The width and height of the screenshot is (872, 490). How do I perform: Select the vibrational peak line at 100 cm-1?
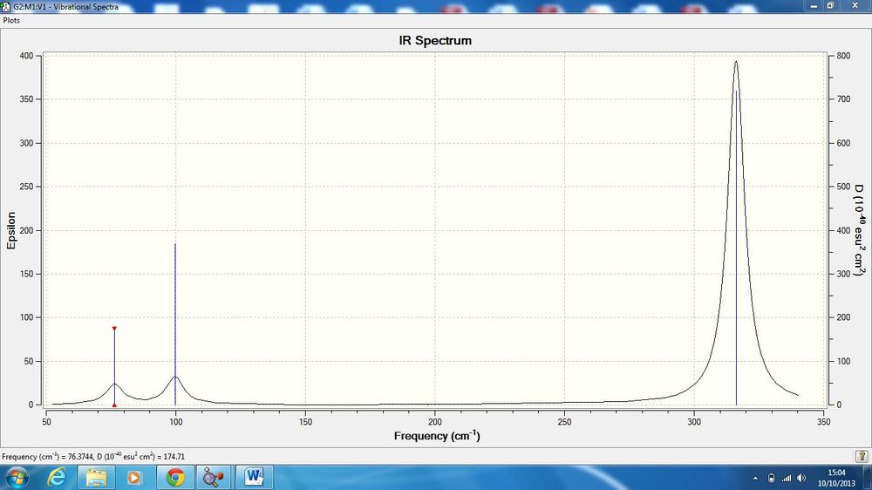(x=175, y=324)
